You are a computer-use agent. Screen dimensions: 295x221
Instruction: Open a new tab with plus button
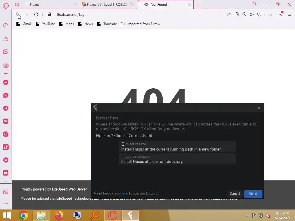click(x=198, y=4)
